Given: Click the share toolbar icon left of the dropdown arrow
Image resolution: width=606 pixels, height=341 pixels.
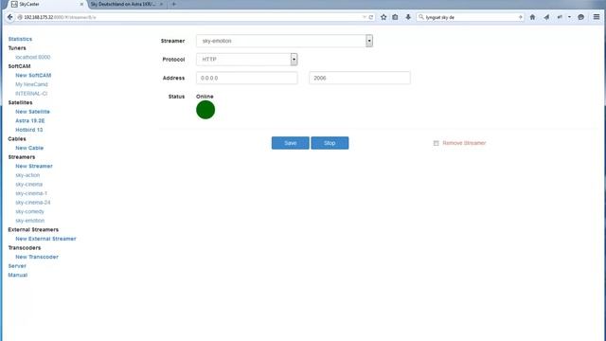Looking at the screenshot, I should [560, 17].
